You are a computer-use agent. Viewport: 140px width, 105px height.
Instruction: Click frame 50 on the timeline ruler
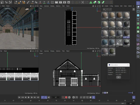pos(65,101)
